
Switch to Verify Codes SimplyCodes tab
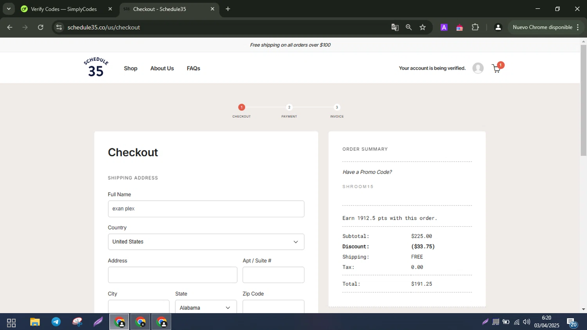point(64,9)
